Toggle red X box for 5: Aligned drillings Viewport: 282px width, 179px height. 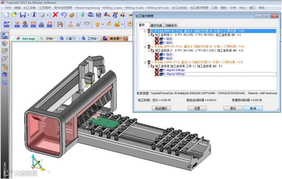coord(157,70)
